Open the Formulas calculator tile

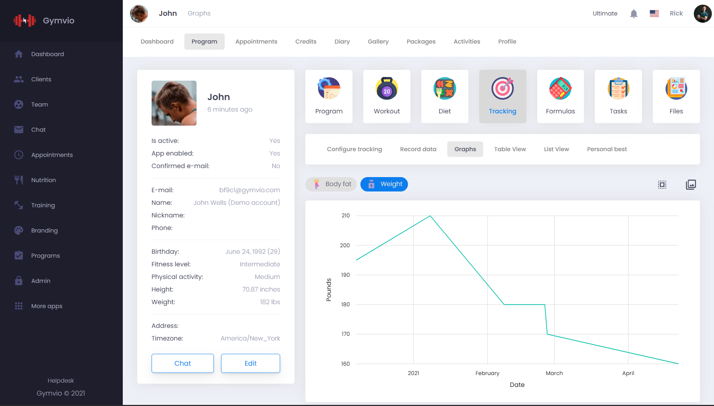pos(560,96)
